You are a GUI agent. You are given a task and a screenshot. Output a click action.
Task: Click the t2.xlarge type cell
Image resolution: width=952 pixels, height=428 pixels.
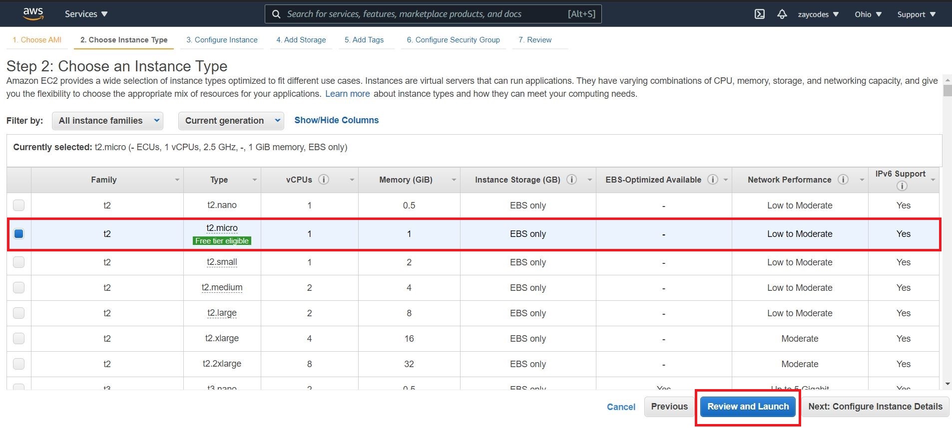point(222,338)
